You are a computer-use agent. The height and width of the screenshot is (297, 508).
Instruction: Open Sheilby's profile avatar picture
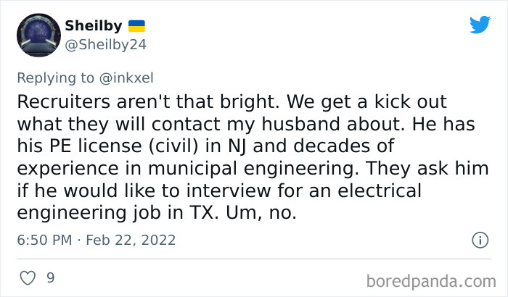coord(37,36)
